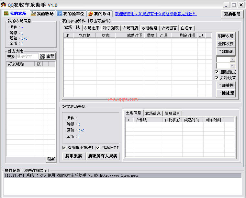Viewport: 246px width, 198px height.
Task: Click the 全部 button in friend list
Action: [x=50, y=56]
